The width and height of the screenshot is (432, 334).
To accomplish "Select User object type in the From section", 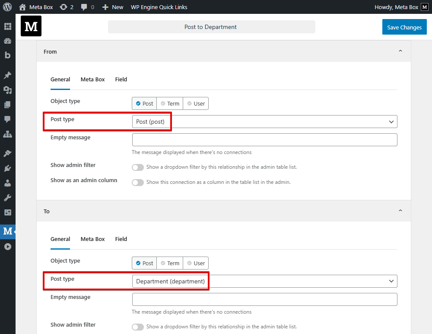I will (196, 103).
